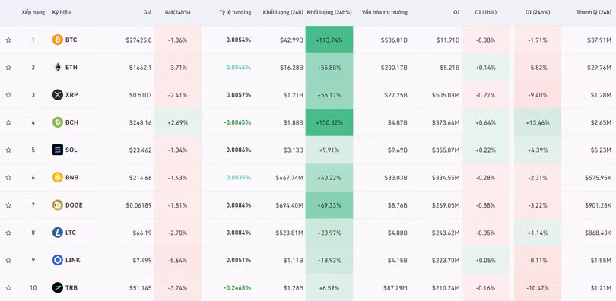Click SOL 24h volume $3.13B
This screenshot has width=616, height=301.
[x=293, y=150]
